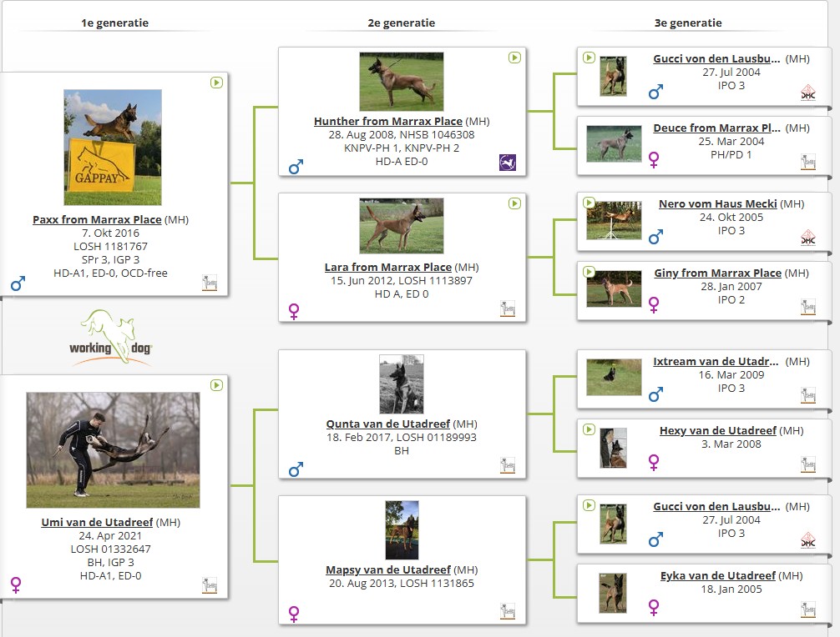Click the purple KNPV badge on Hunther's card

(x=508, y=163)
